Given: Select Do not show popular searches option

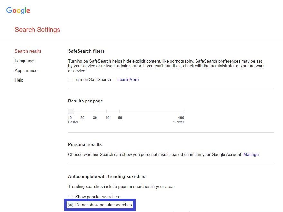Looking at the screenshot, I should [70, 205].
